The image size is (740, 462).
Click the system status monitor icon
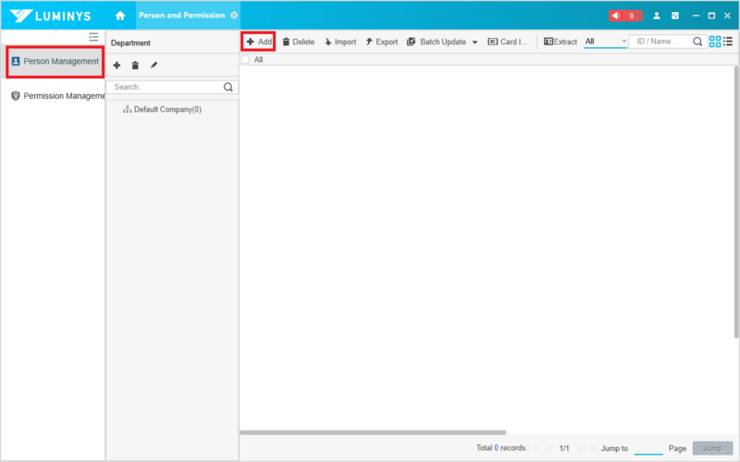pos(675,16)
